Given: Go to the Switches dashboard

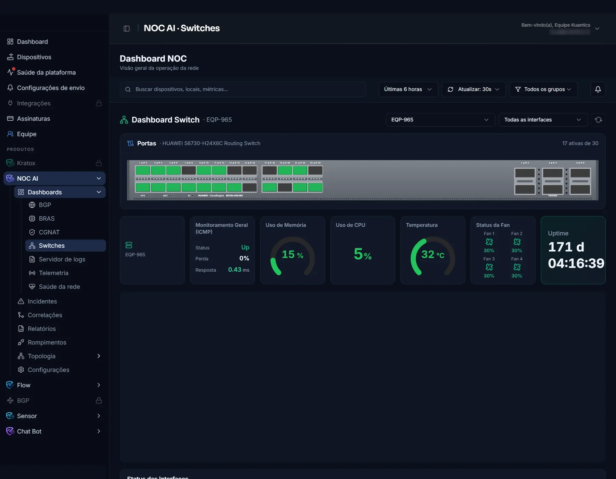Looking at the screenshot, I should pos(65,246).
